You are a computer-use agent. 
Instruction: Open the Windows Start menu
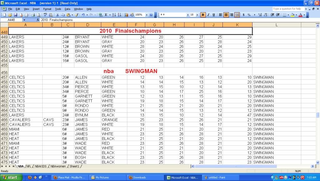pos(11,178)
